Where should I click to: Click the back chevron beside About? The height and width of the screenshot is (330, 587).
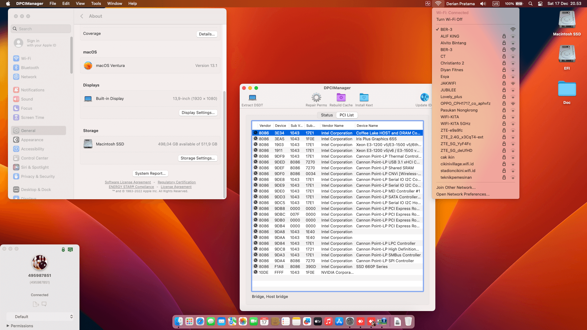(82, 16)
